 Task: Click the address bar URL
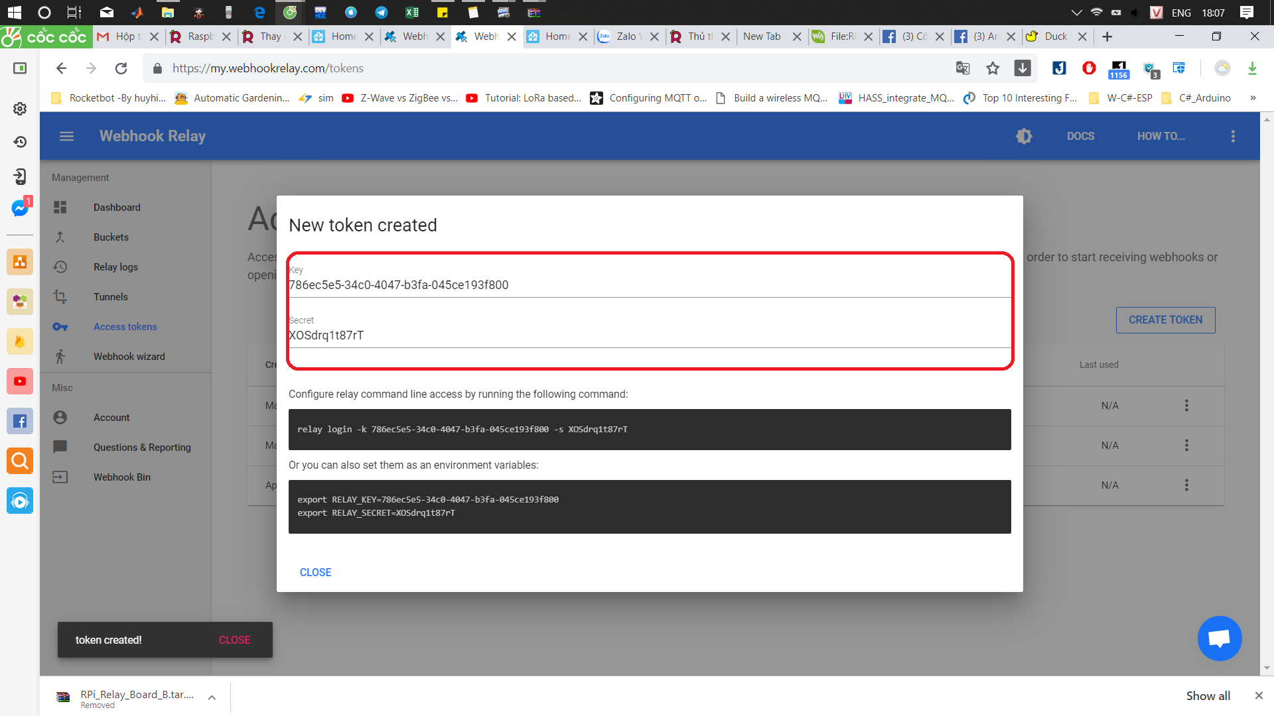point(268,68)
